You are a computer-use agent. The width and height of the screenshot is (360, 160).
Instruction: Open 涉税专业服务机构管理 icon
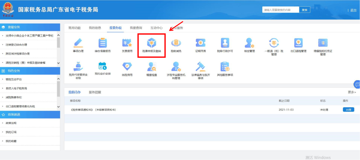[176, 67]
